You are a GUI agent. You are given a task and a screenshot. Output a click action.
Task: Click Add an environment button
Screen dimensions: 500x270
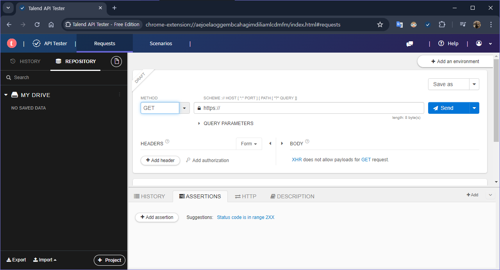(x=455, y=62)
